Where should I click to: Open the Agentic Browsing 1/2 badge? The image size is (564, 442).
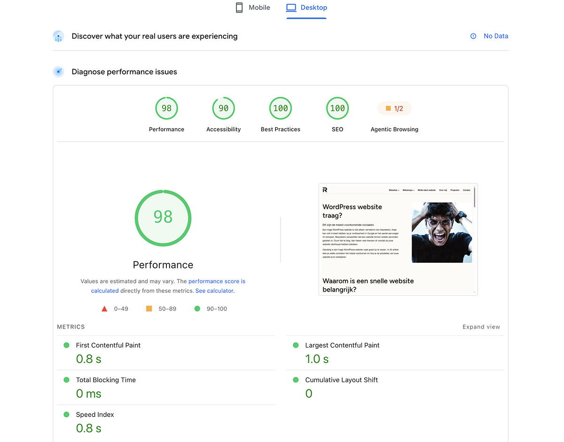(394, 109)
